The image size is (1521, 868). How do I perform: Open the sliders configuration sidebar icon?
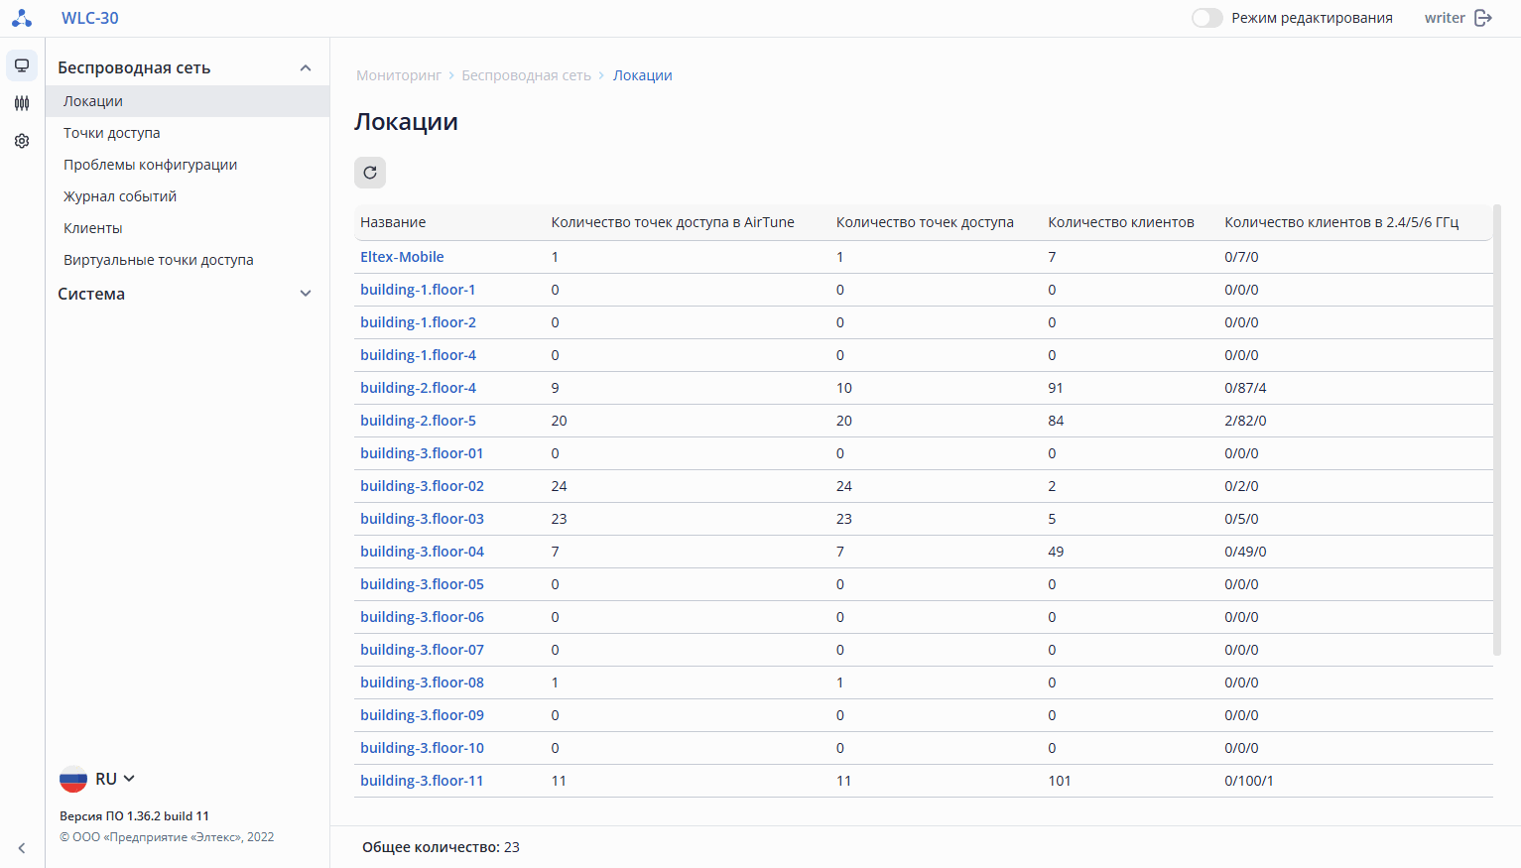pos(22,103)
